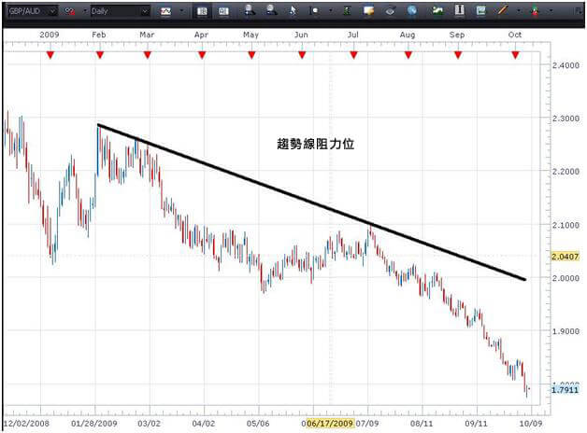587x433 pixels.
Task: Expand the chart type arrow menu
Action: (181, 12)
